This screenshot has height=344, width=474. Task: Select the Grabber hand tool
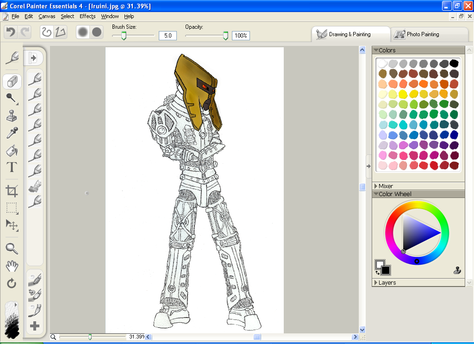[12, 266]
